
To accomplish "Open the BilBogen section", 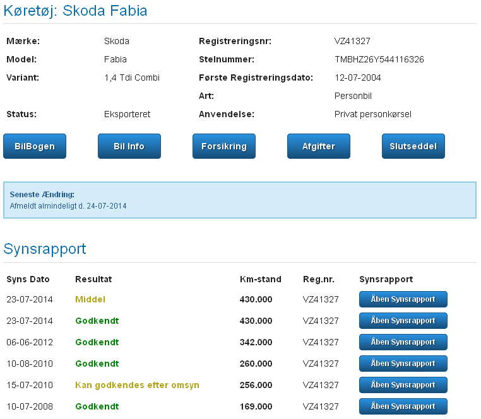I will pyautogui.click(x=35, y=146).
